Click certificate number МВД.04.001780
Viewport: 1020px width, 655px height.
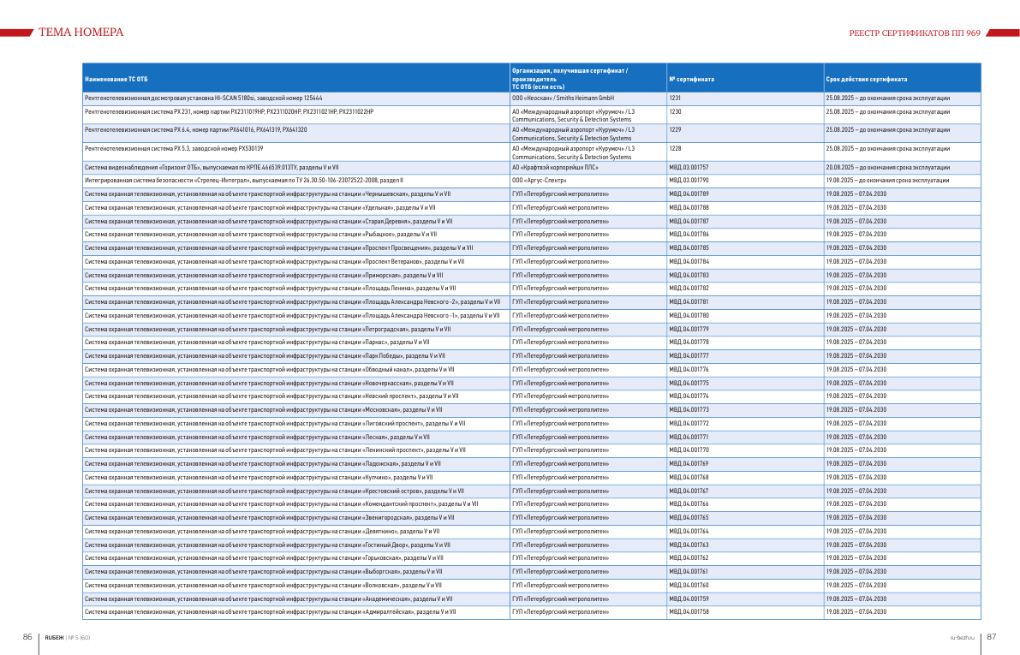click(x=689, y=315)
